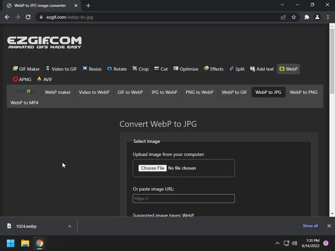Go back to the previous page
This screenshot has height=251, width=335.
pyautogui.click(x=7, y=17)
